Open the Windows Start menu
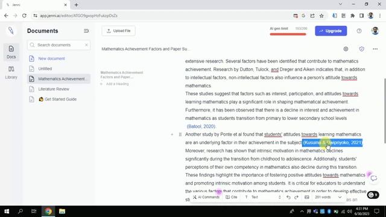 pos(7,212)
